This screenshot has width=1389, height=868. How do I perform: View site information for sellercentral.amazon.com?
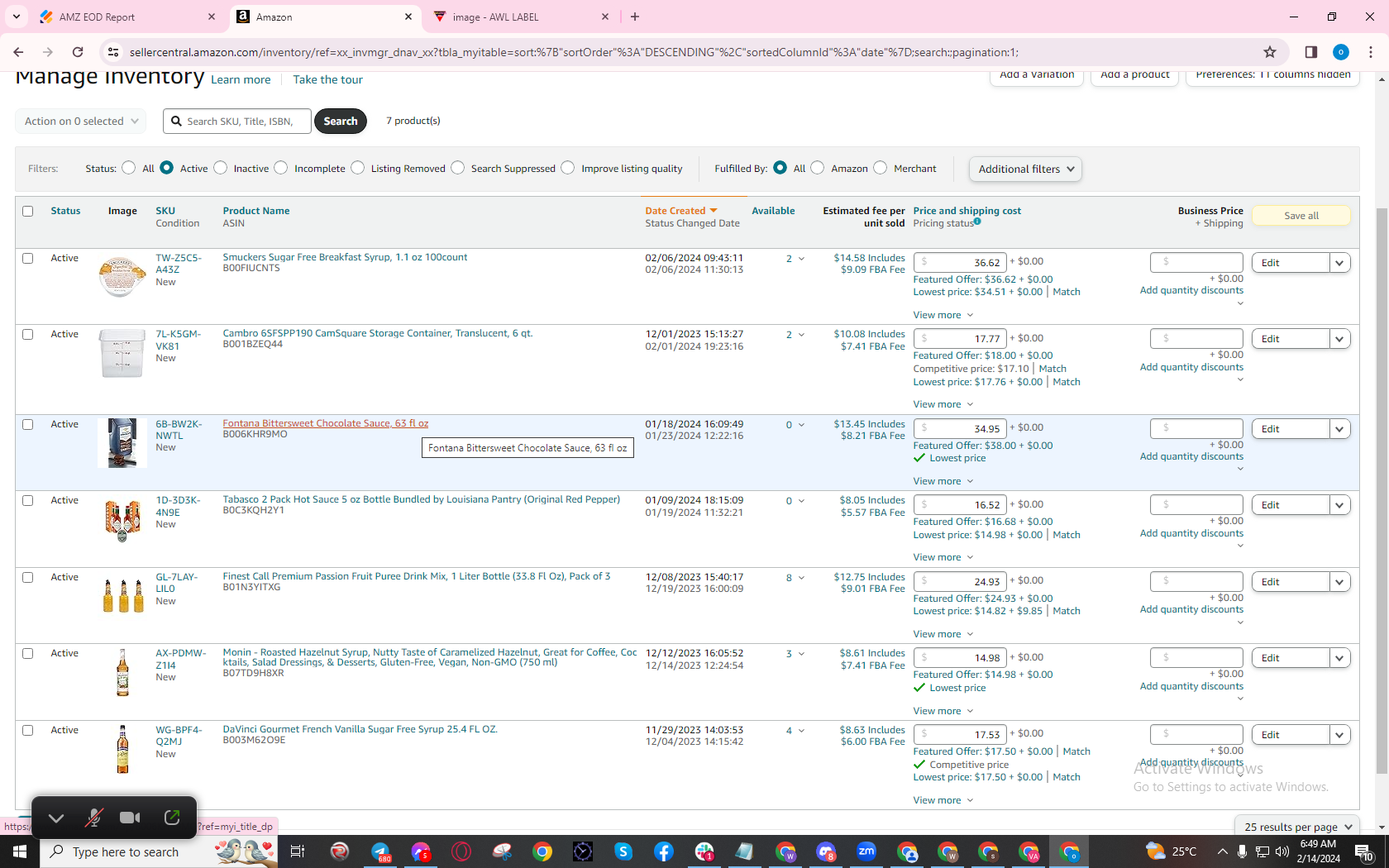pyautogui.click(x=113, y=52)
